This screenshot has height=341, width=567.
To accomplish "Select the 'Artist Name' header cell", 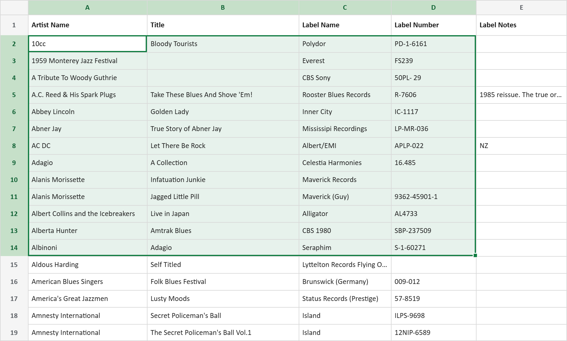I will coord(87,25).
